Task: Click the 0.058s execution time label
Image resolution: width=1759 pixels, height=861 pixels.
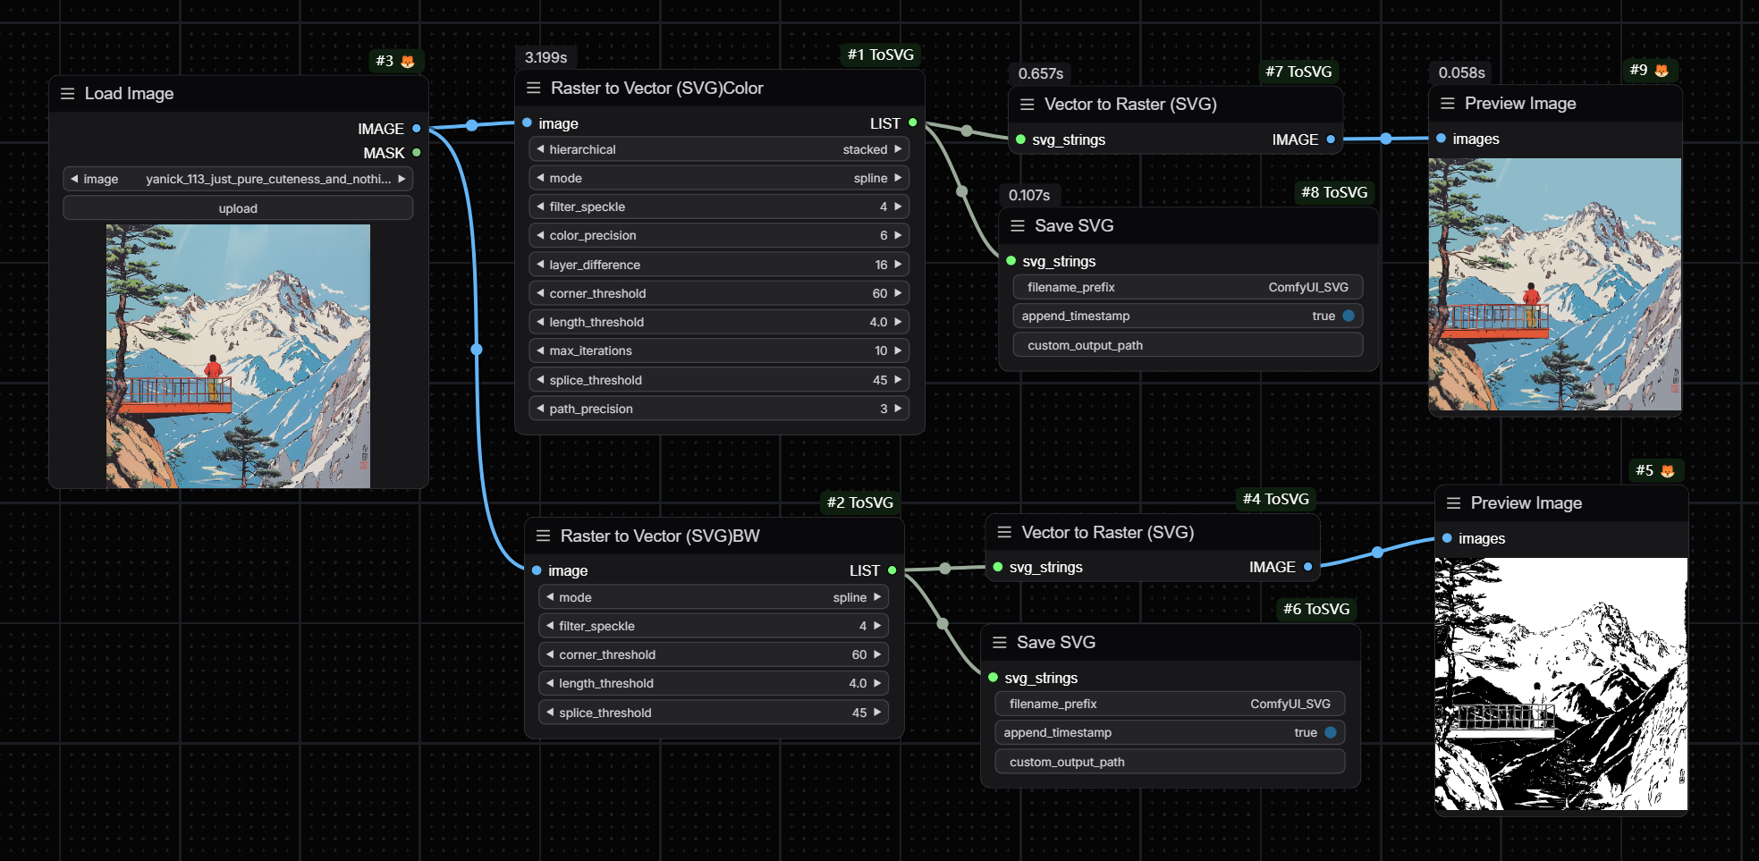Action: click(1461, 72)
